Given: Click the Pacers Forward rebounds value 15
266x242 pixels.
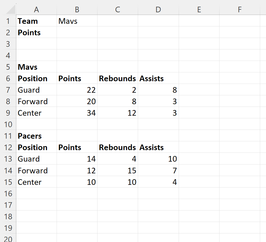Looking at the screenshot, I should click(x=118, y=170).
